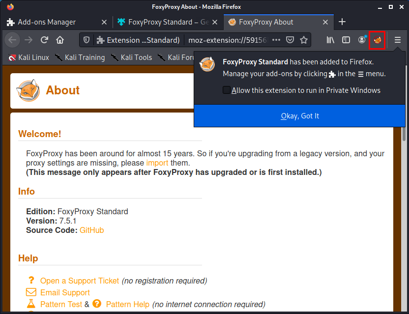
Task: Open the Kali Linux bookmark
Action: click(x=29, y=57)
